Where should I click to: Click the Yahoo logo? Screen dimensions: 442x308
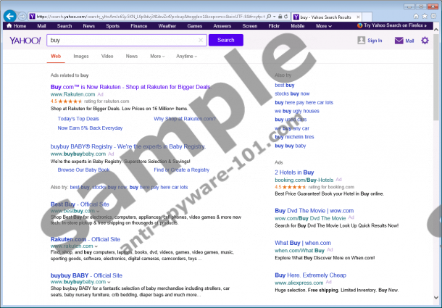25,41
